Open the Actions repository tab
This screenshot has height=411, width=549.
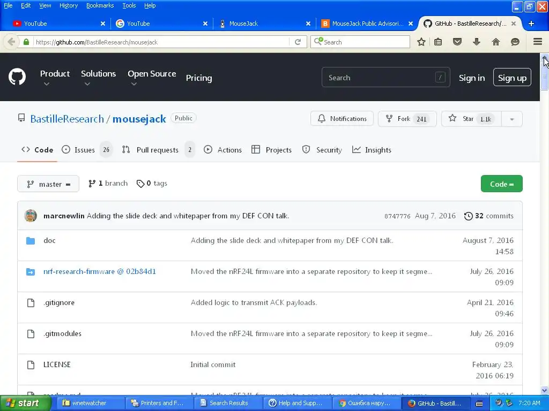pos(222,150)
